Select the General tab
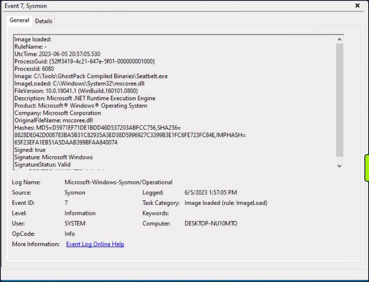 [x=19, y=20]
